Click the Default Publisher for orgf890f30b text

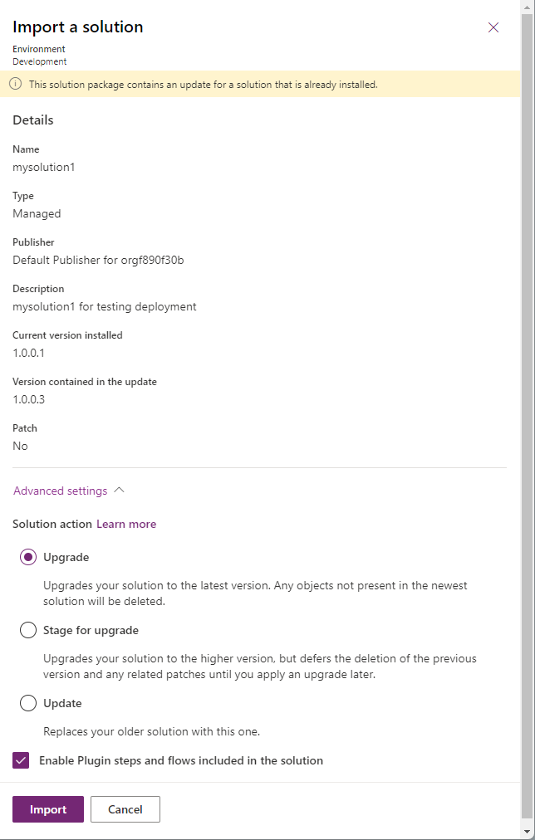pos(98,260)
